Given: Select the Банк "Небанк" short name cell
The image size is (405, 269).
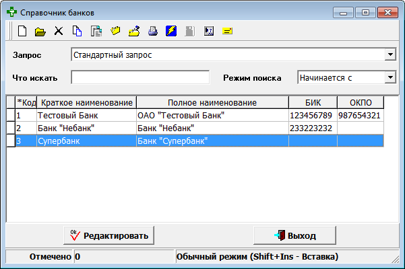Looking at the screenshot, I should tap(86, 128).
